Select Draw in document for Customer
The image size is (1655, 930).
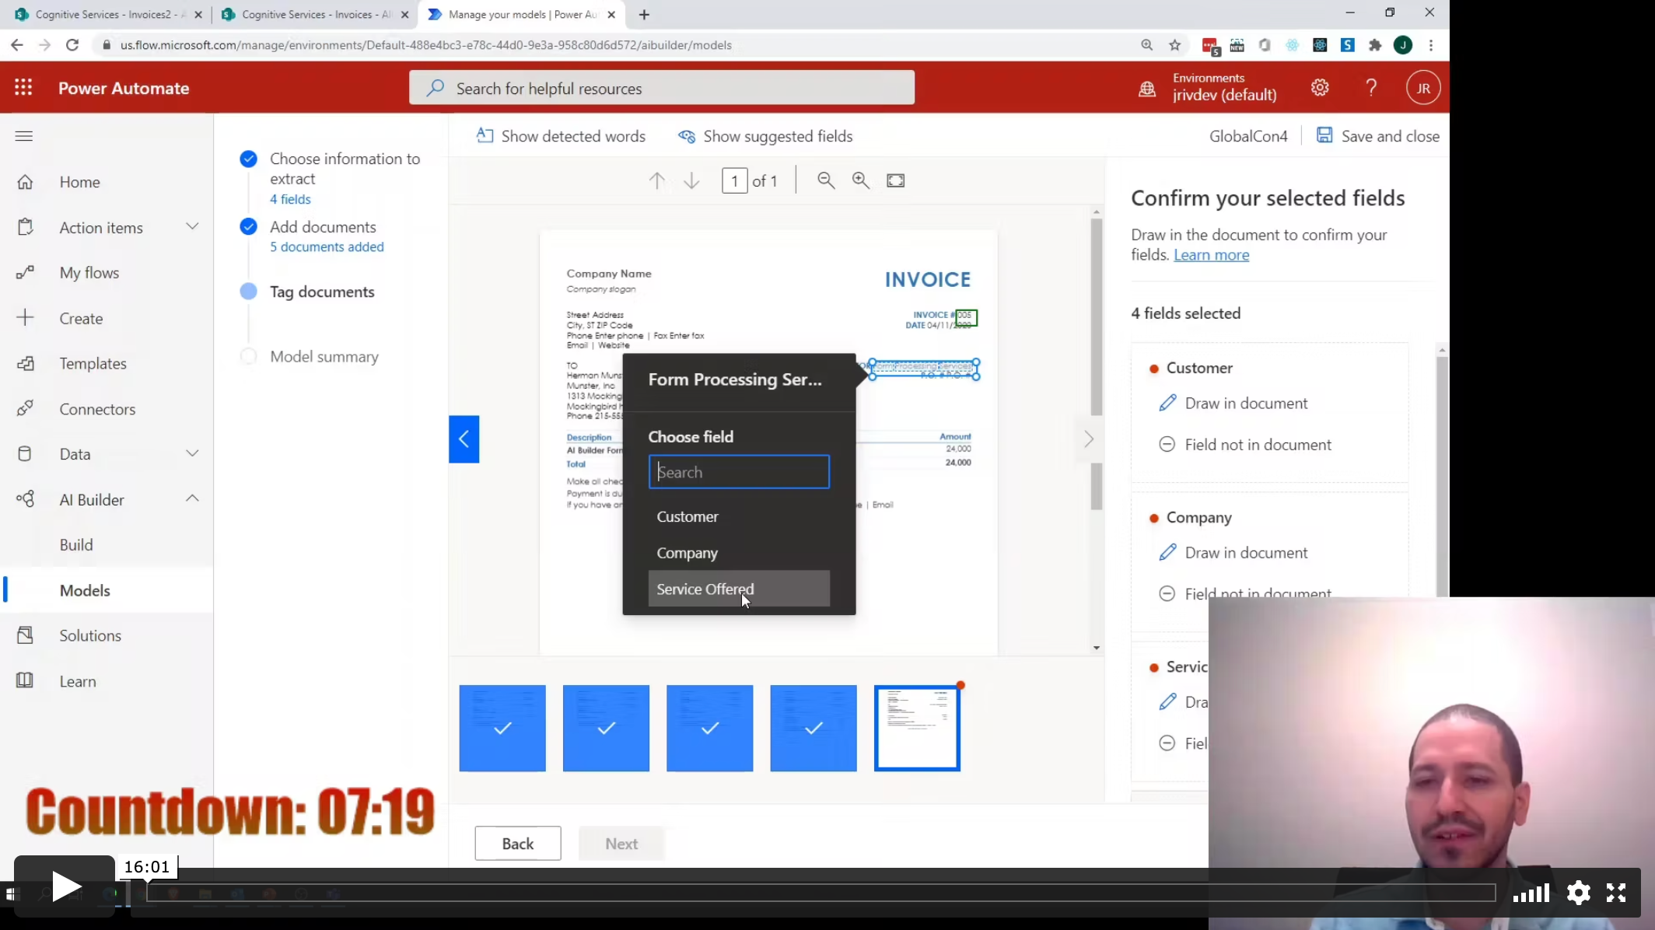click(1233, 404)
